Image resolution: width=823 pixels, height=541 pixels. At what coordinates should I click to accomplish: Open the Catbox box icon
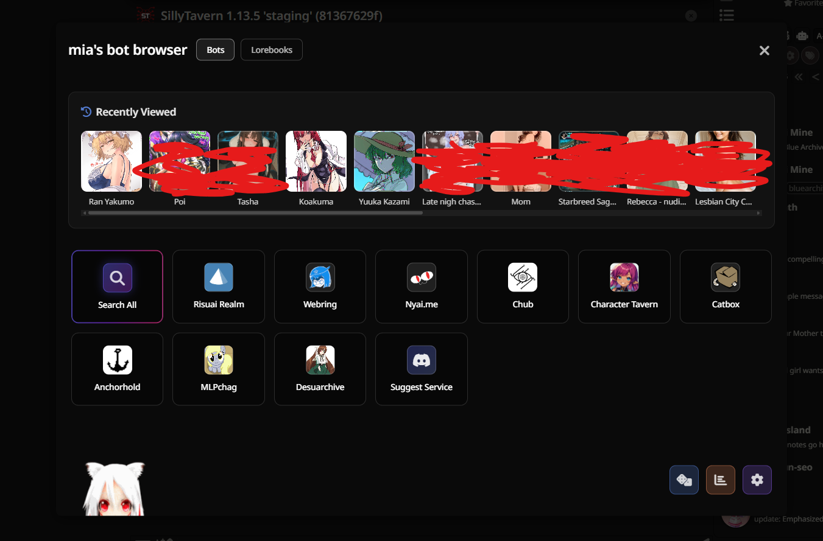726,277
